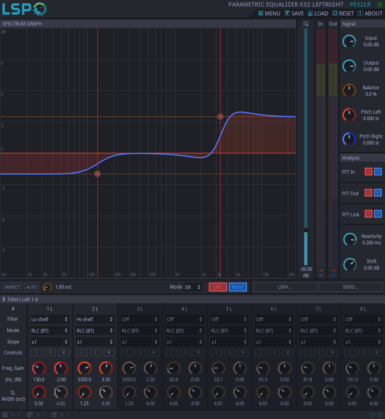Image resolution: width=385 pixels, height=419 pixels.
Task: Click the filter 2L frequency knob (3350.0)
Action: coord(84,369)
